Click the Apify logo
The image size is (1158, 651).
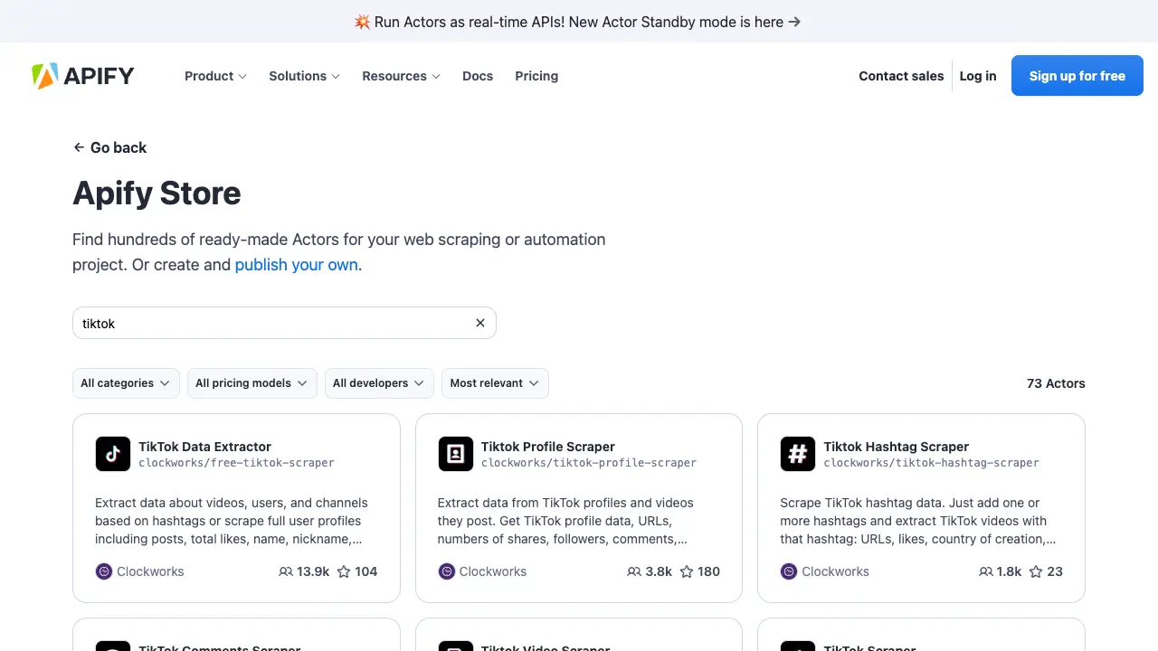click(83, 76)
